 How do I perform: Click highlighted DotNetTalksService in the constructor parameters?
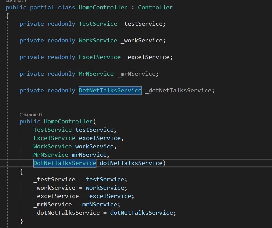pos(65,163)
